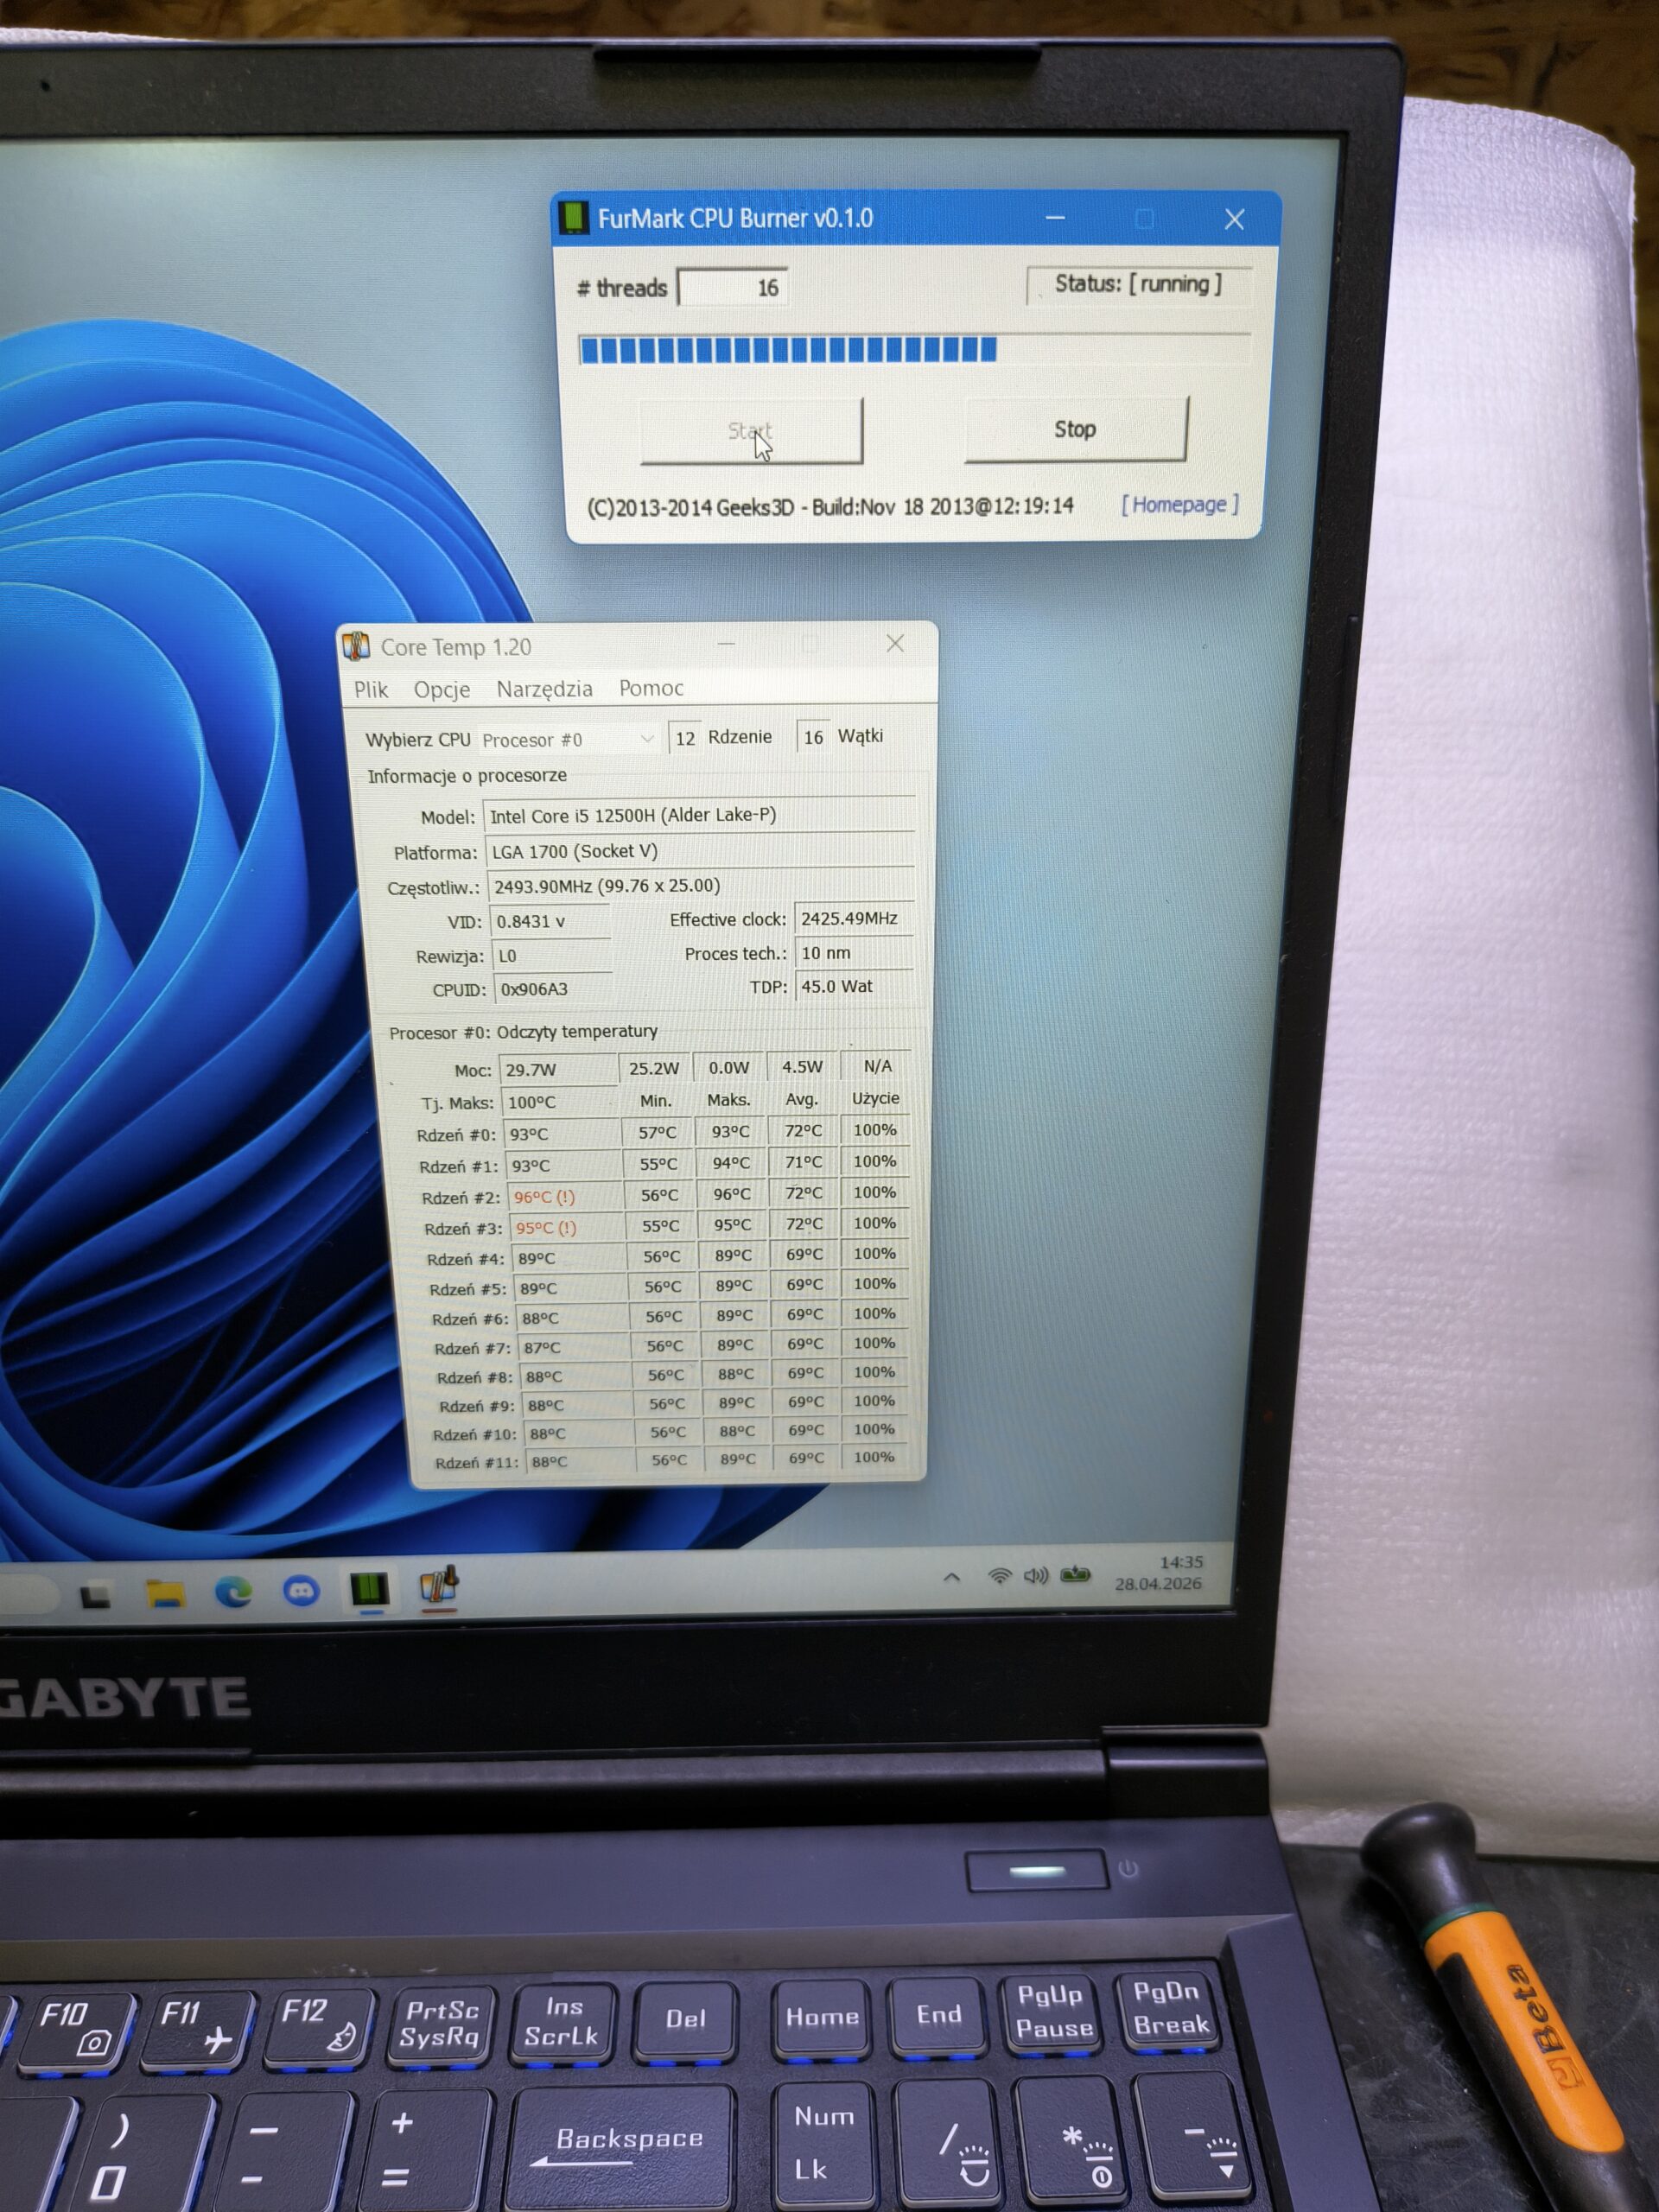Viewport: 1659px width, 2212px height.
Task: Click the CPUID 0x906A3 value
Action: pos(554,989)
